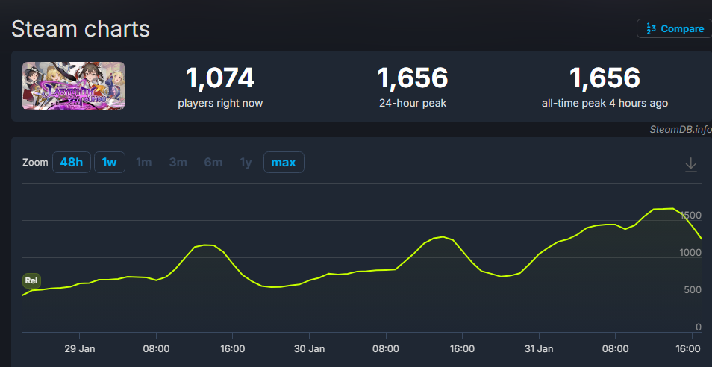
Task: Click the 1500 y-axis label
Action: pyautogui.click(x=690, y=216)
